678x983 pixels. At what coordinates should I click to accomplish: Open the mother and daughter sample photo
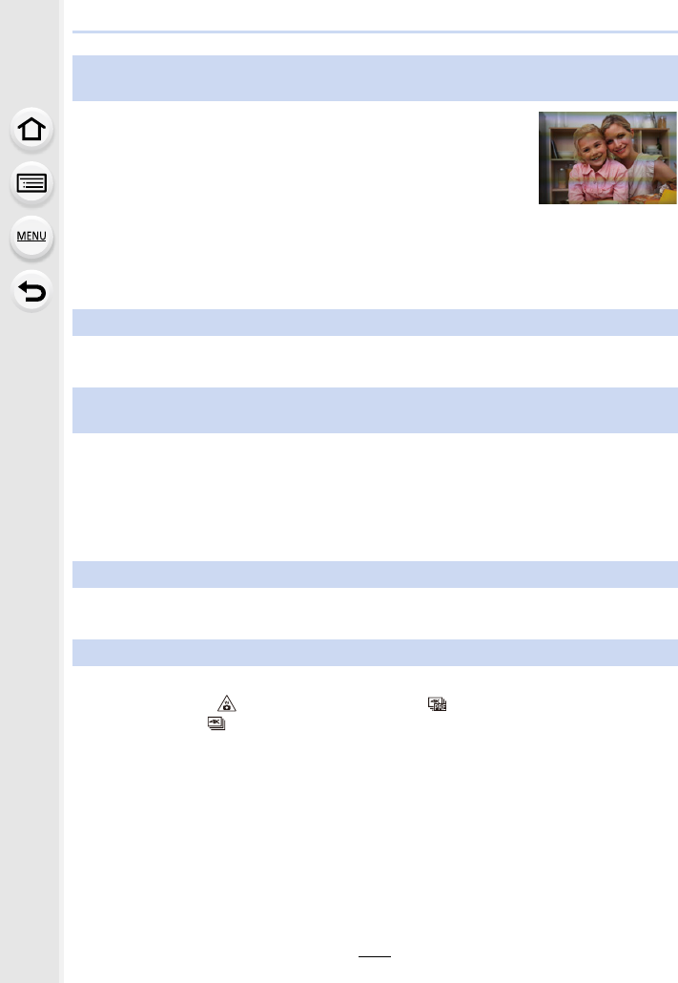(x=607, y=158)
